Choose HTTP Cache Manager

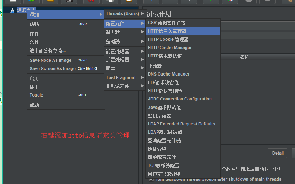tap(183, 48)
